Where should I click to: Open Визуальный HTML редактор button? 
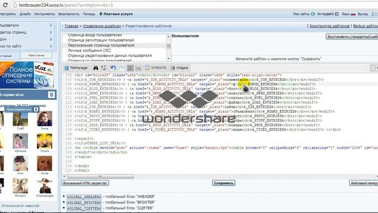click(x=85, y=183)
